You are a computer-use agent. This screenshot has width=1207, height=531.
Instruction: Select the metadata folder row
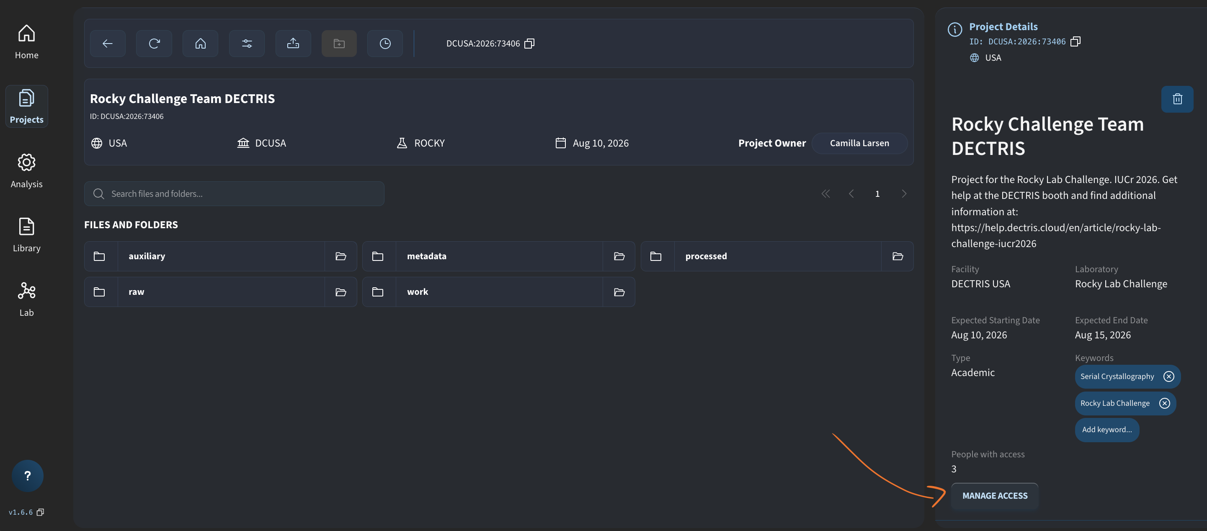point(498,256)
